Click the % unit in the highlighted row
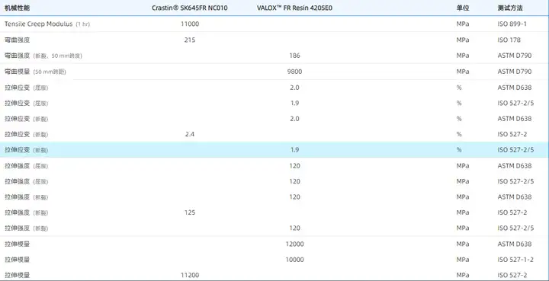Image resolution: width=549 pixels, height=281 pixels. (459, 150)
